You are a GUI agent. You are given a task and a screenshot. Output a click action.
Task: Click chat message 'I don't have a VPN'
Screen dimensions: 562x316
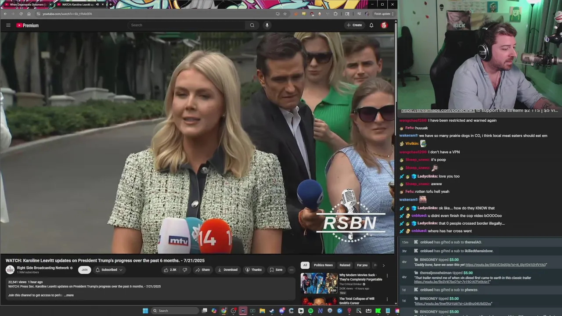click(444, 152)
